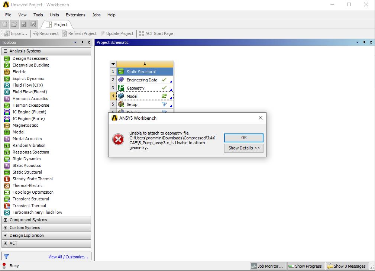Click the Electric analysis icon
The width and height of the screenshot is (375, 271).
click(7, 72)
